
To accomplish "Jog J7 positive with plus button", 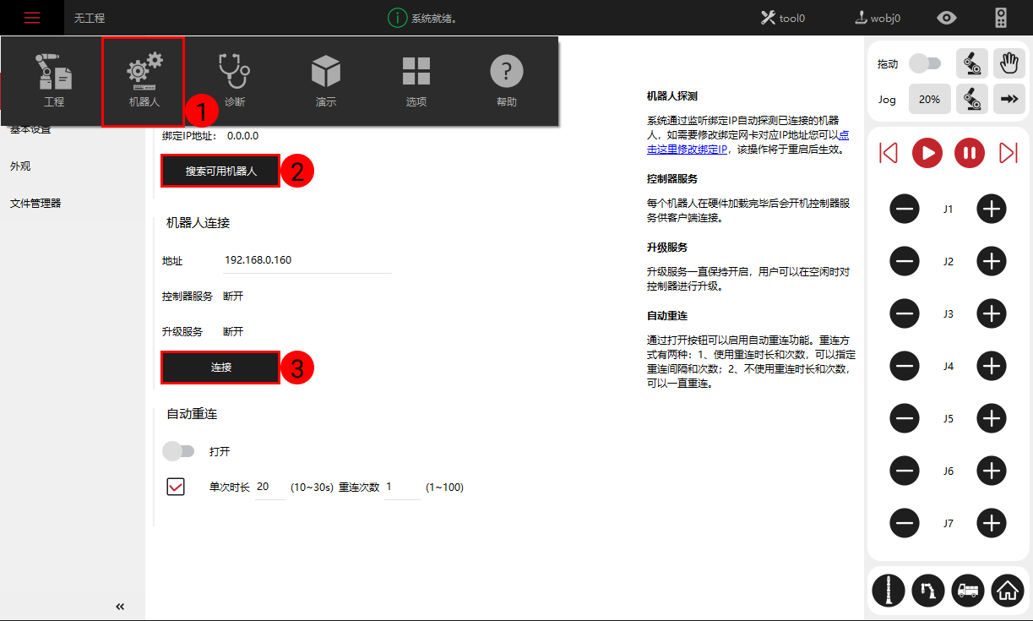I will coord(992,523).
